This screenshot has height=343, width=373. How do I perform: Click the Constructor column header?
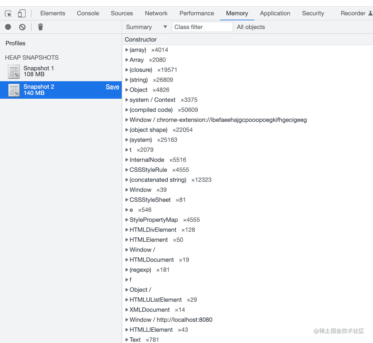[x=141, y=40]
